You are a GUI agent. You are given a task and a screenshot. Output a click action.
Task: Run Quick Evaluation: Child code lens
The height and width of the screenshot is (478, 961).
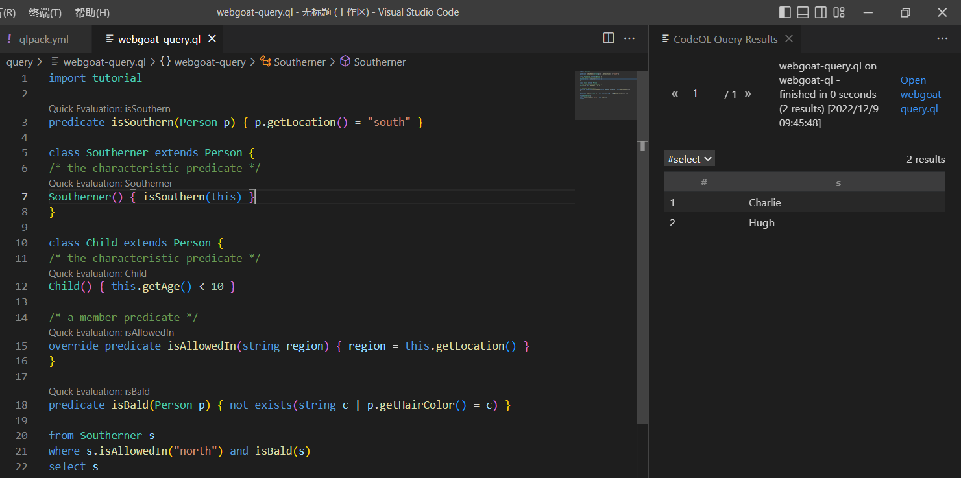[97, 273]
